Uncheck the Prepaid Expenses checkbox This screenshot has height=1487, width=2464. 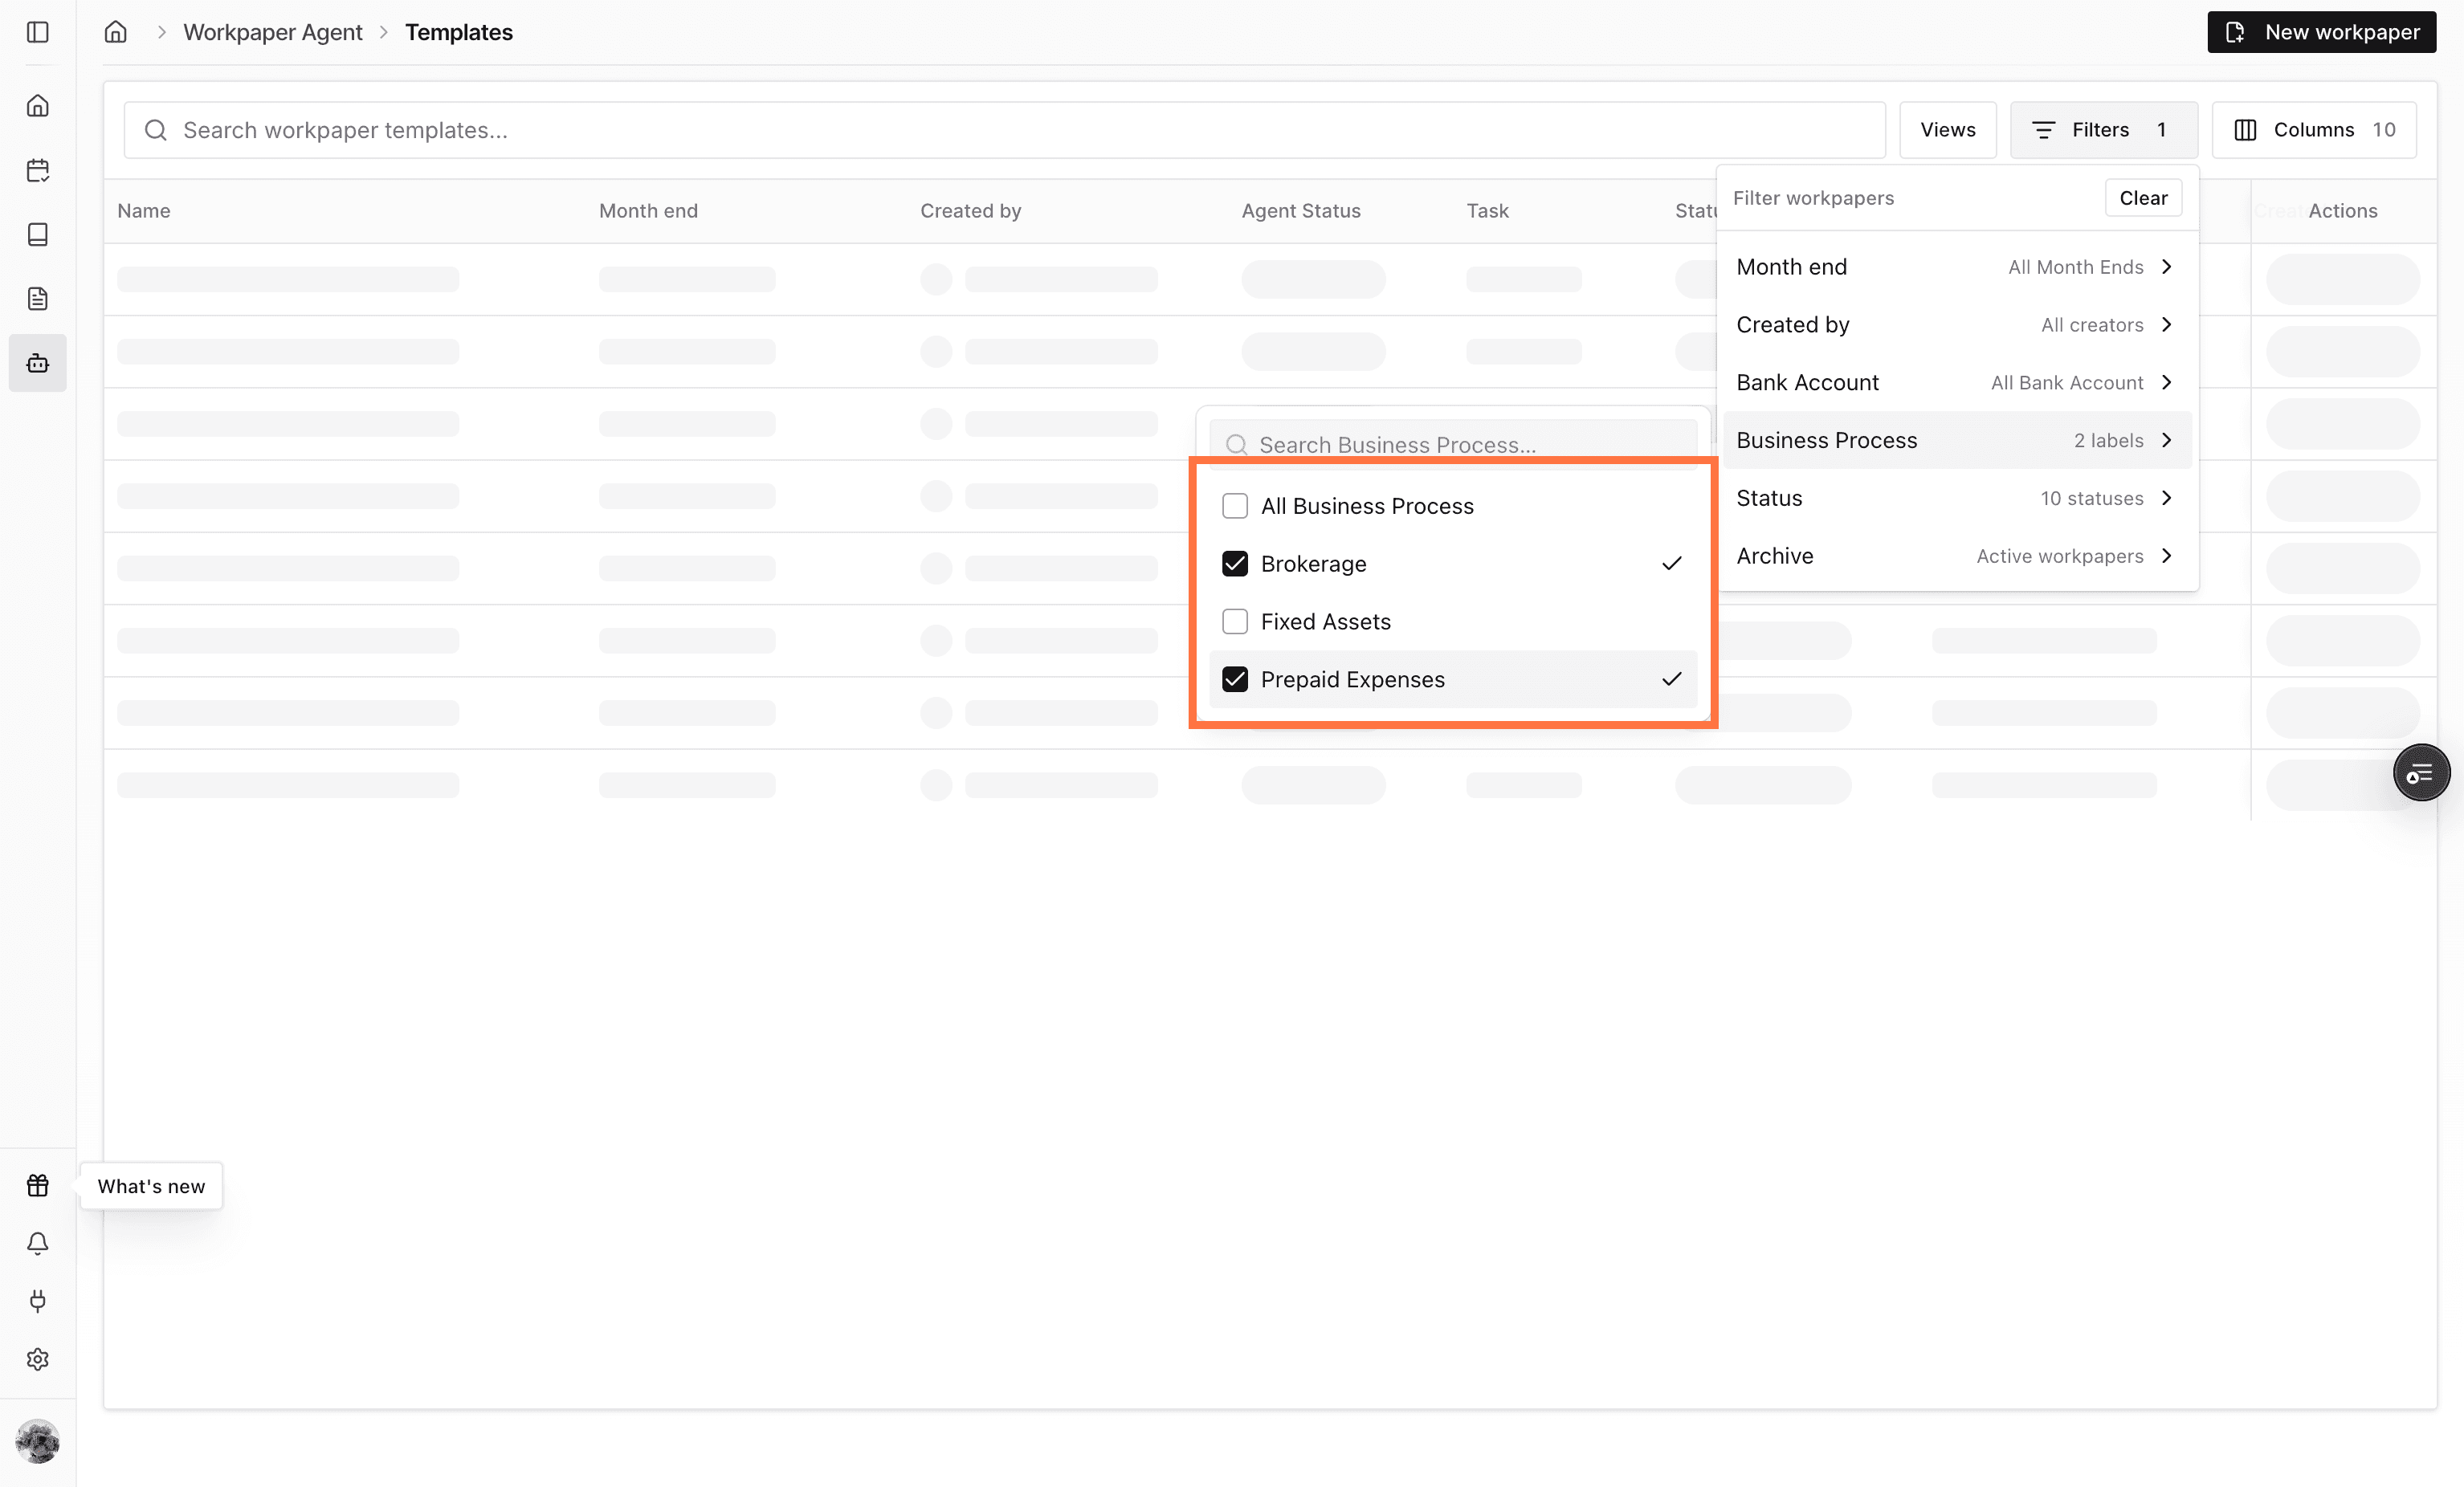click(x=1235, y=680)
